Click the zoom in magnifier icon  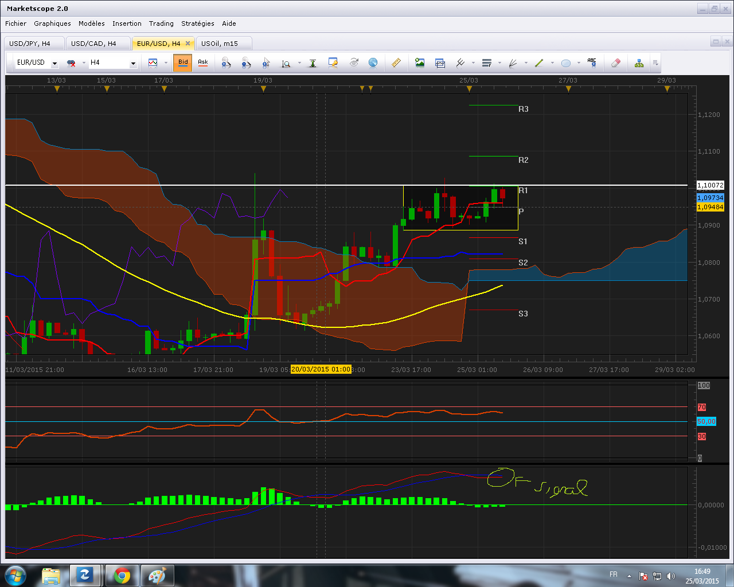point(226,63)
